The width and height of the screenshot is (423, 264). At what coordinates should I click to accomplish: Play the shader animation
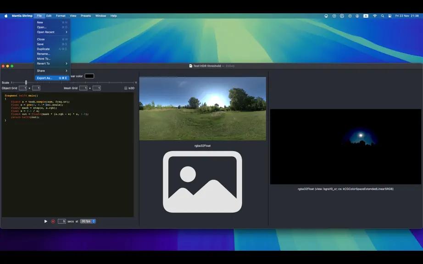point(45,221)
